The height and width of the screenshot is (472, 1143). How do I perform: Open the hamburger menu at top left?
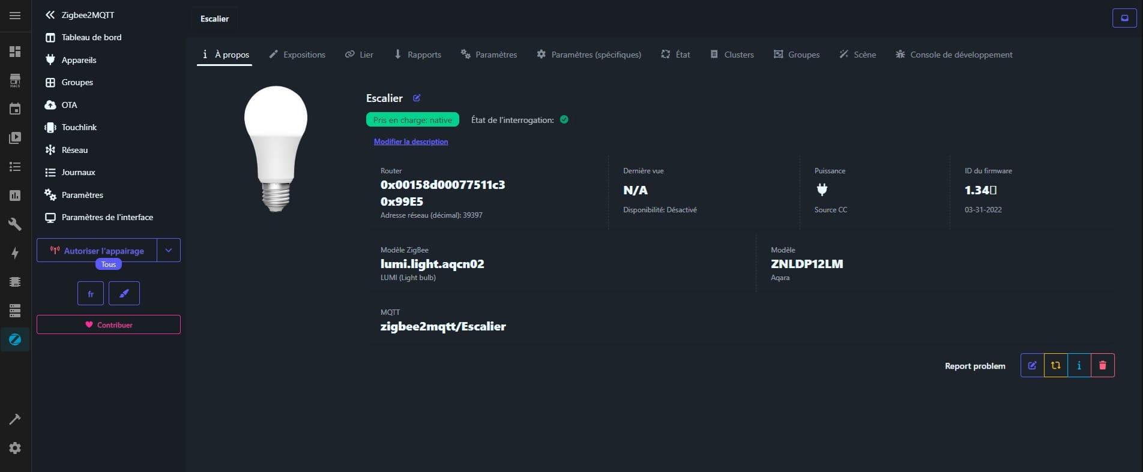pos(15,16)
